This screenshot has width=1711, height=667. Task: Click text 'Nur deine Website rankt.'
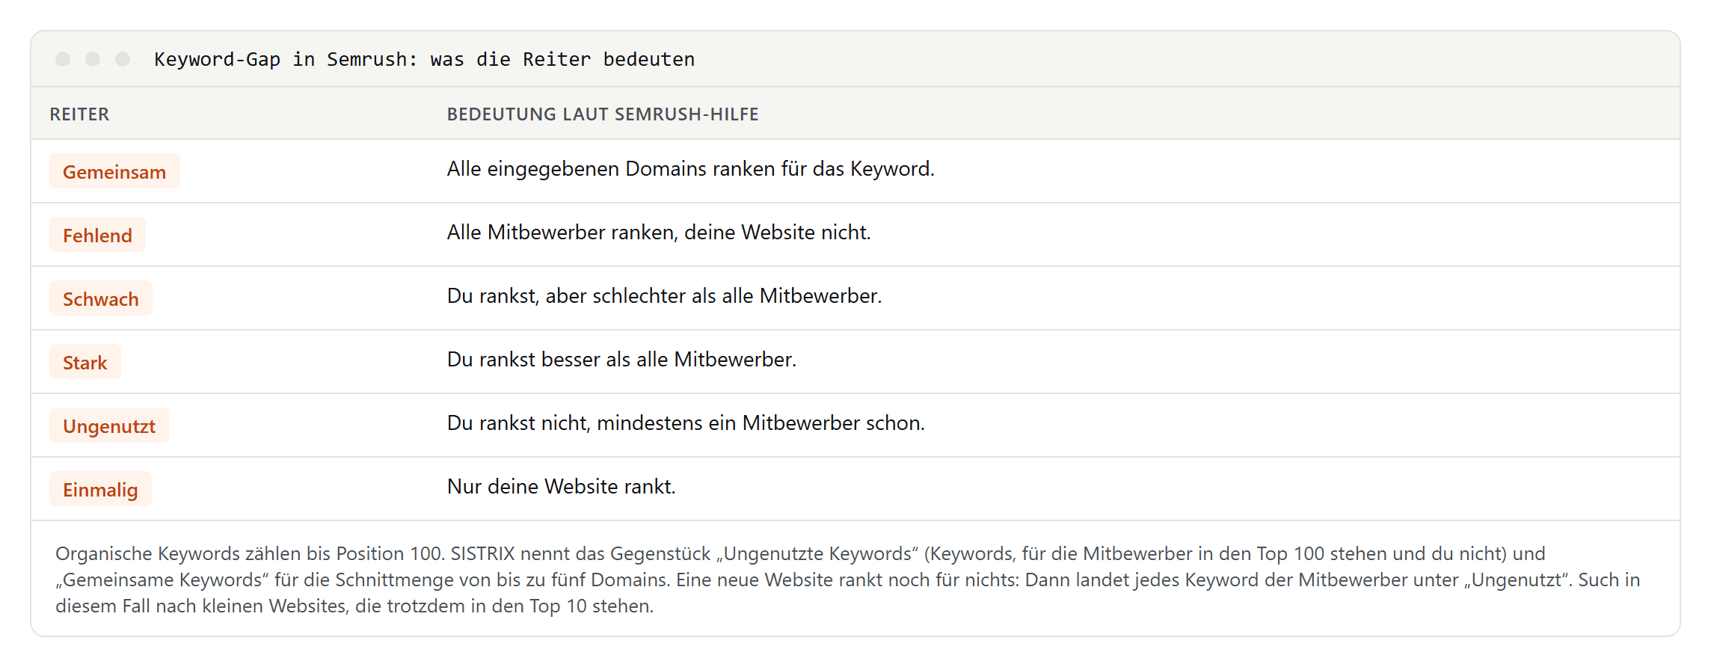[x=562, y=487]
